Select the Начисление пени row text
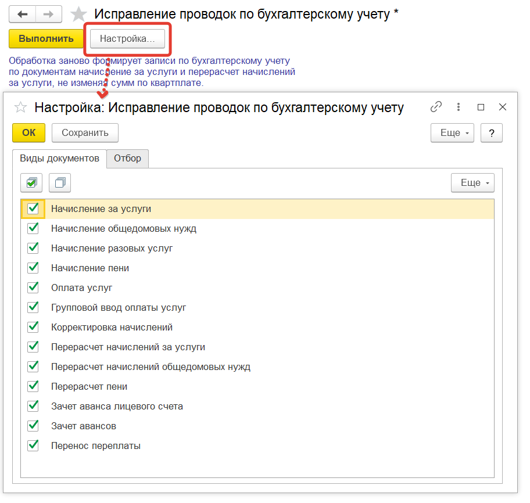 click(x=90, y=268)
